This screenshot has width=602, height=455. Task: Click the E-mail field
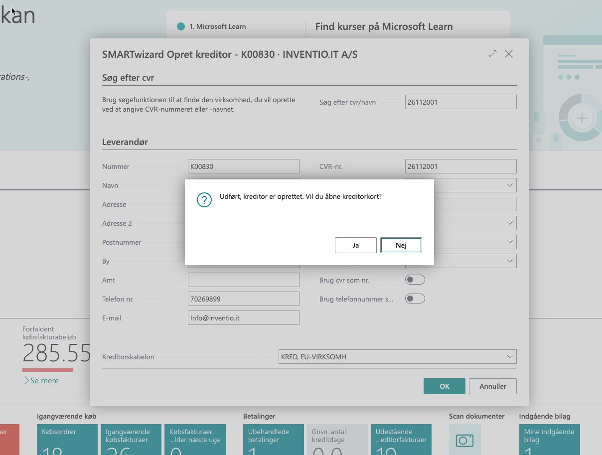point(243,318)
